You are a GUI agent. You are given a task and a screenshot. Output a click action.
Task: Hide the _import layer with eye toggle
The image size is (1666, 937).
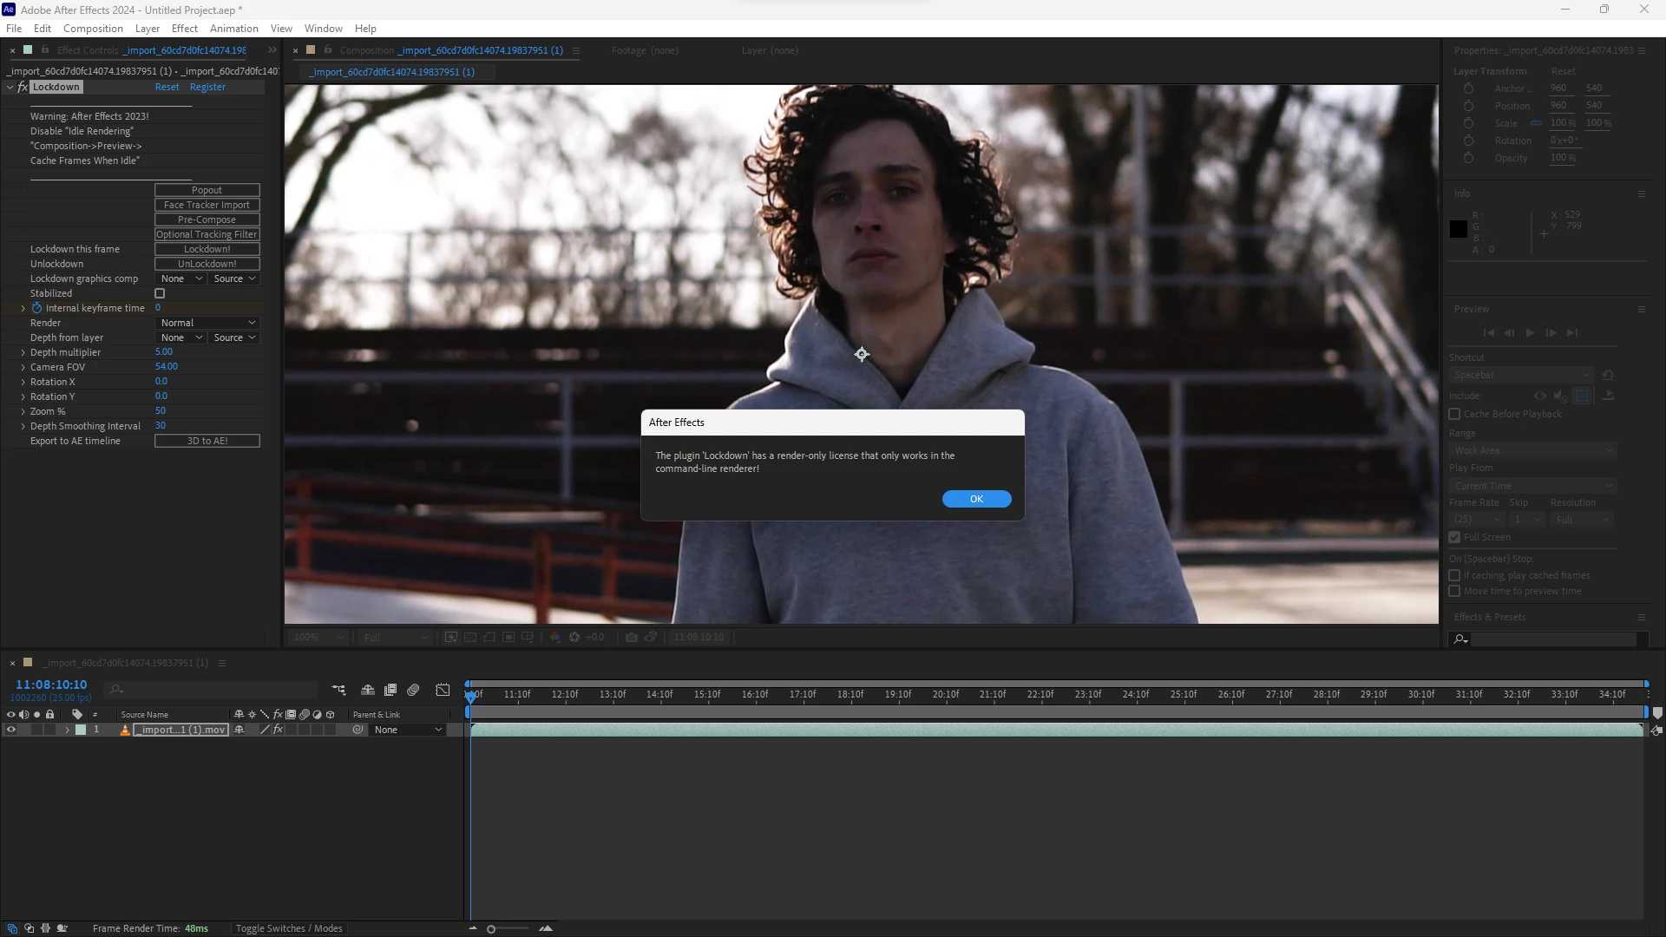pos(11,730)
